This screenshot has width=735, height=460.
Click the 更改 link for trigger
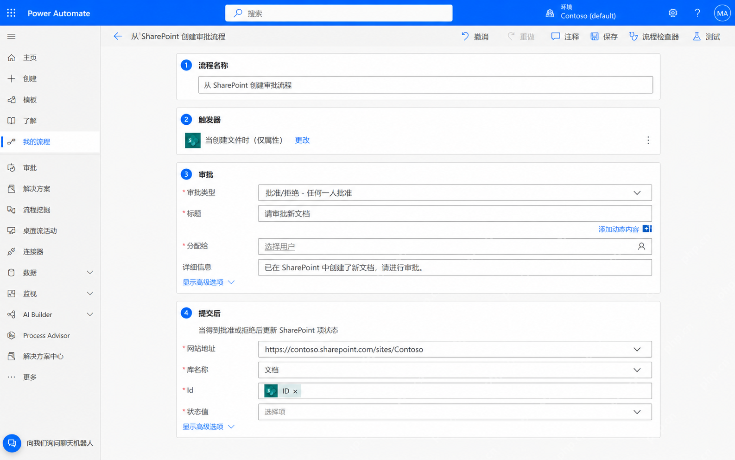pyautogui.click(x=302, y=140)
